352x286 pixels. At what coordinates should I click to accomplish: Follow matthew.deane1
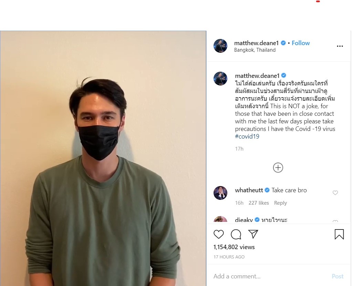tap(301, 43)
